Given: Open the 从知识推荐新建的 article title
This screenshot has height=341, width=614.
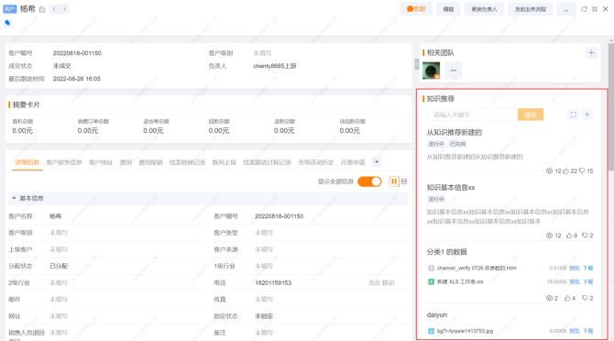Looking at the screenshot, I should [x=454, y=132].
